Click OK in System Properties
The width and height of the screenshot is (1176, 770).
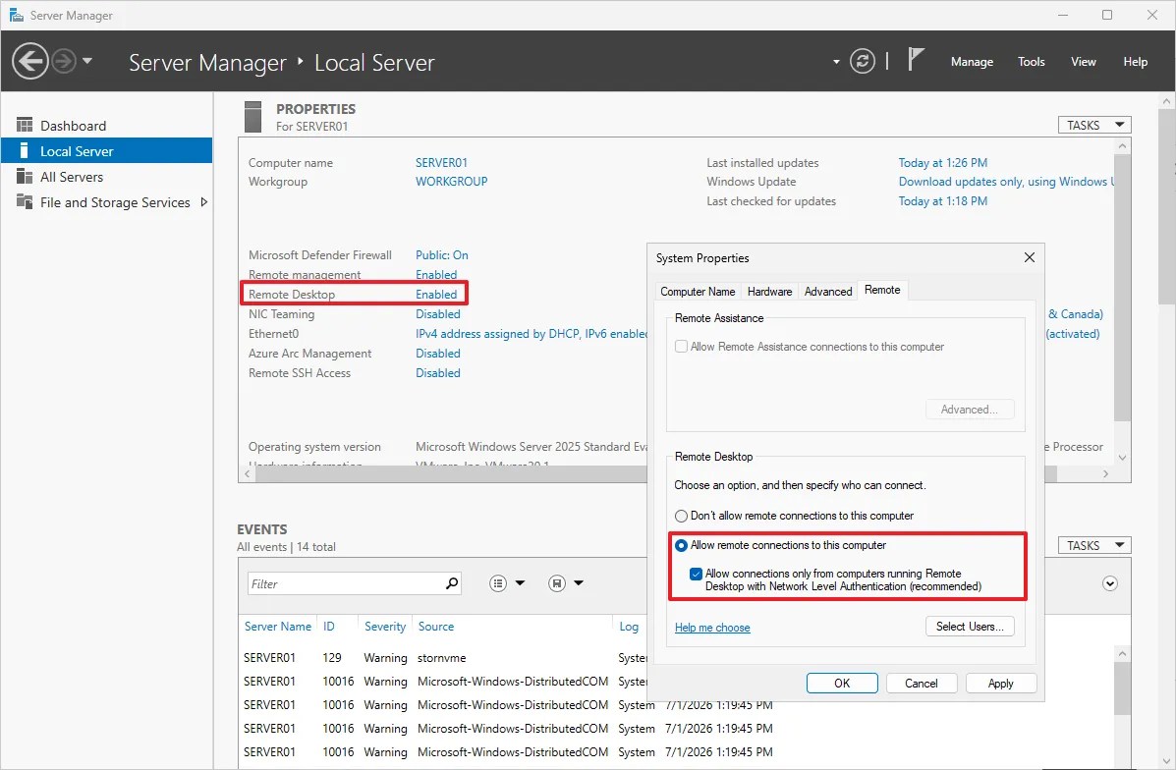point(842,683)
